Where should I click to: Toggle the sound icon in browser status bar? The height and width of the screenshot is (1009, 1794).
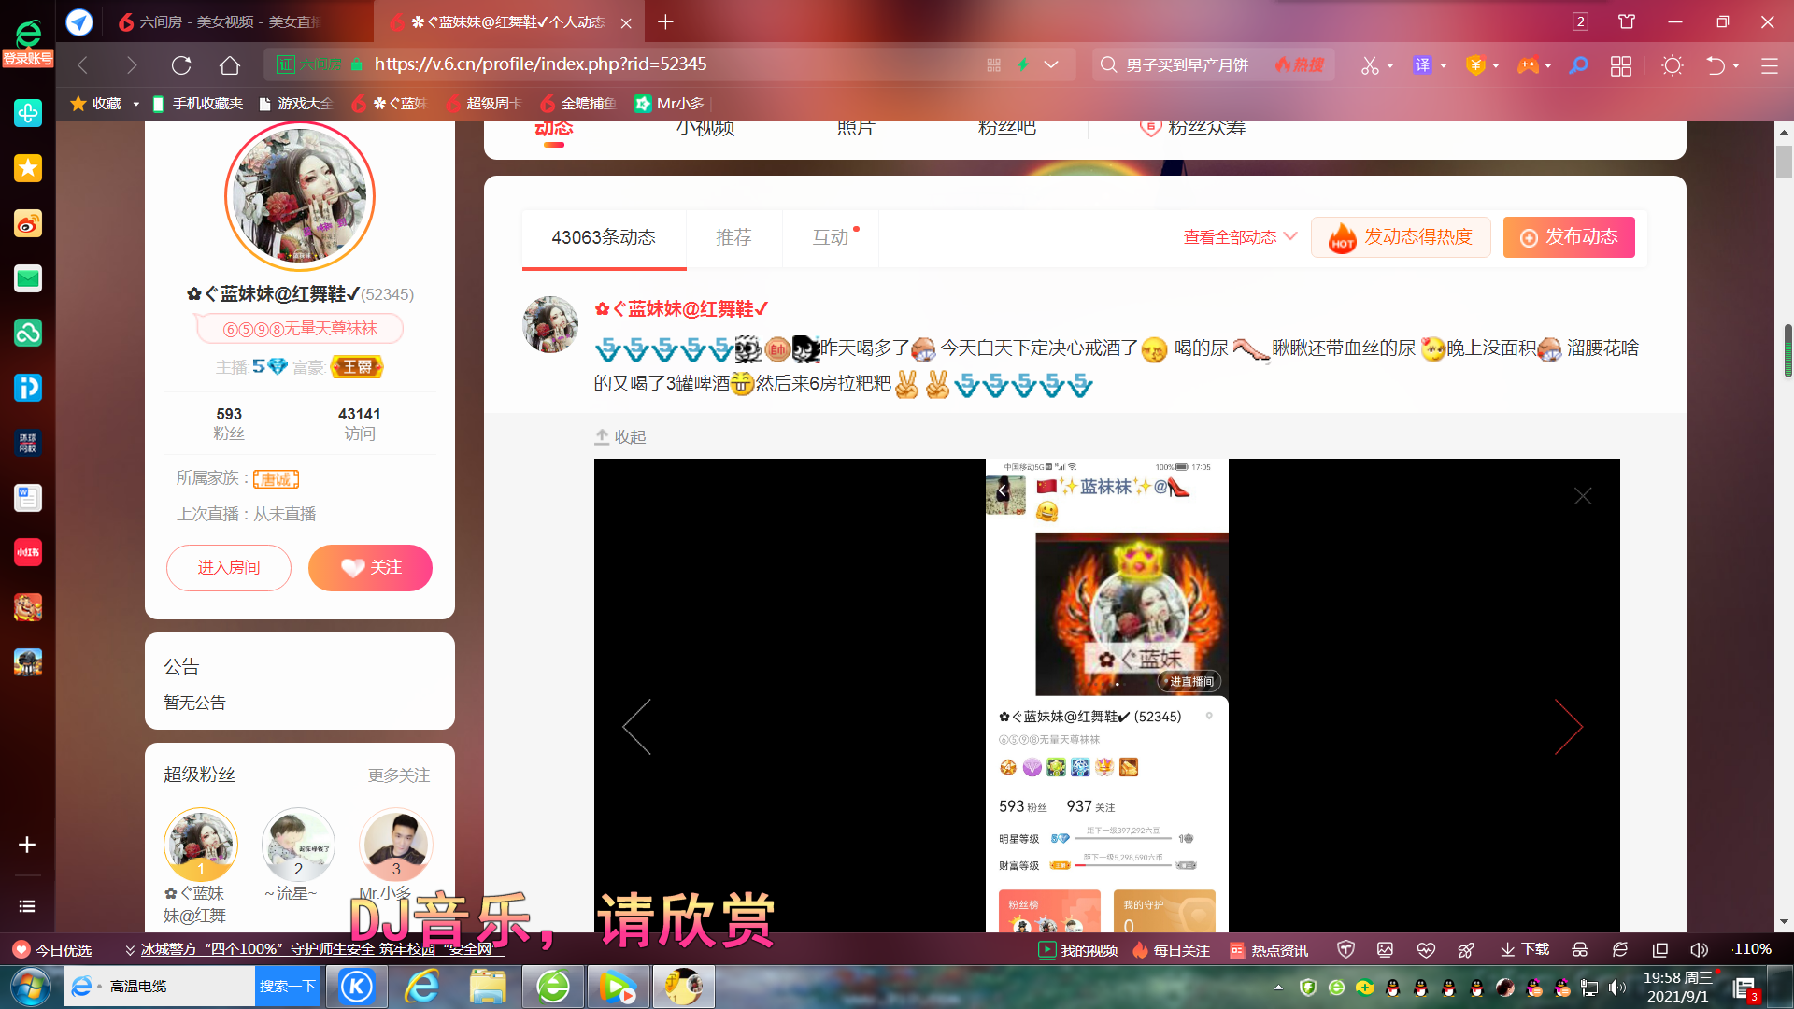click(x=1700, y=949)
